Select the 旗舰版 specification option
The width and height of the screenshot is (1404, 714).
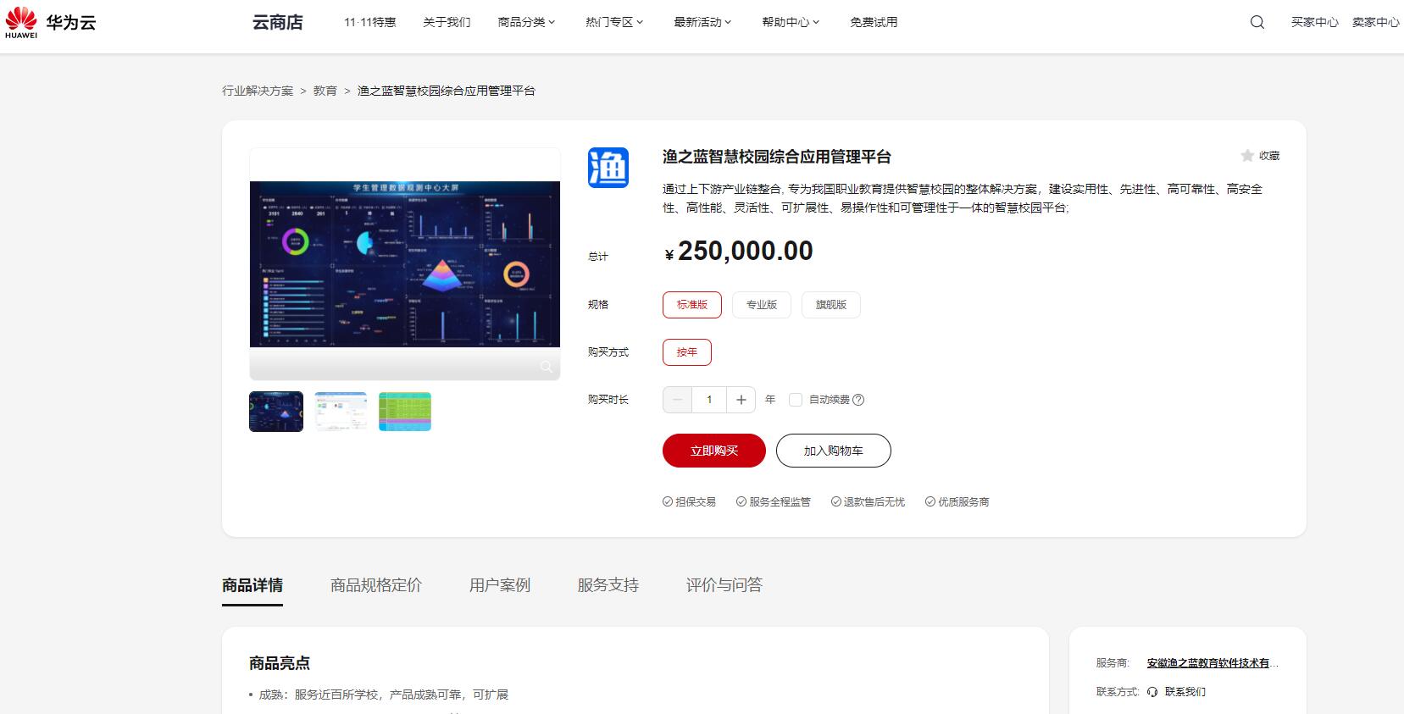830,305
